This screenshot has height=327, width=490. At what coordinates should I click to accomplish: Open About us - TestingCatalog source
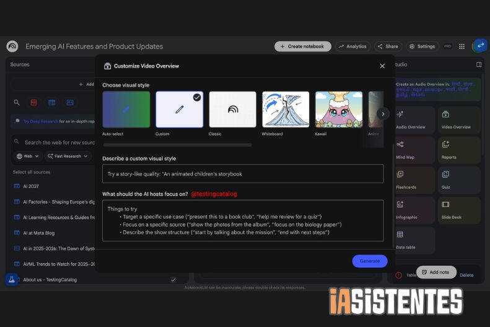50,279
